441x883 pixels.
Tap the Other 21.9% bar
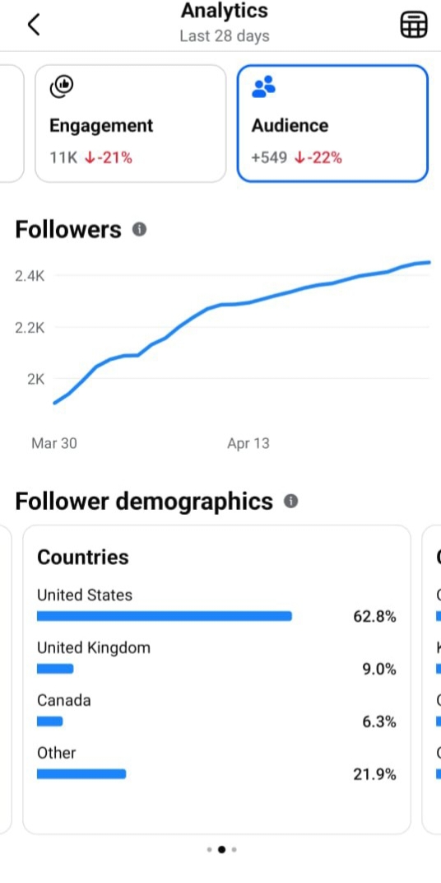pos(81,774)
